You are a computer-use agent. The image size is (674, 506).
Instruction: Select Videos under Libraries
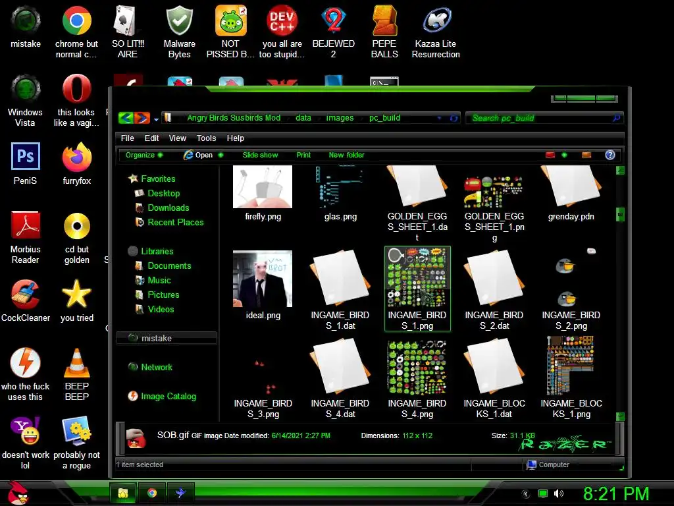click(x=161, y=309)
